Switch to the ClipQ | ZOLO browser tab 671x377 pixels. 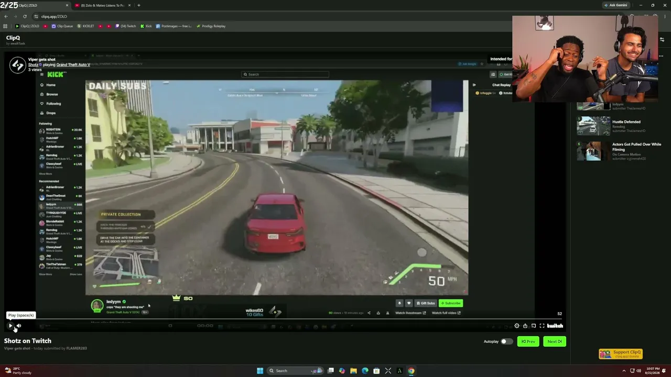(x=36, y=5)
